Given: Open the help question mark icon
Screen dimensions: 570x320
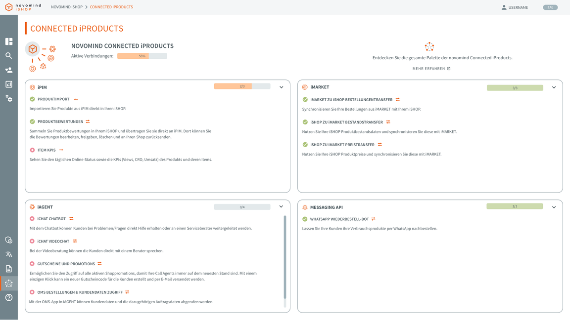Looking at the screenshot, I should tap(9, 297).
